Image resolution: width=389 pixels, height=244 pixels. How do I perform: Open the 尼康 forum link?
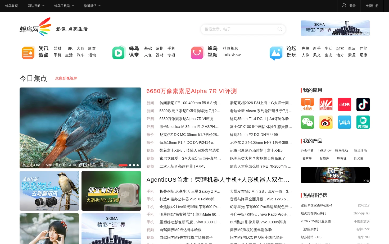tap(363, 55)
